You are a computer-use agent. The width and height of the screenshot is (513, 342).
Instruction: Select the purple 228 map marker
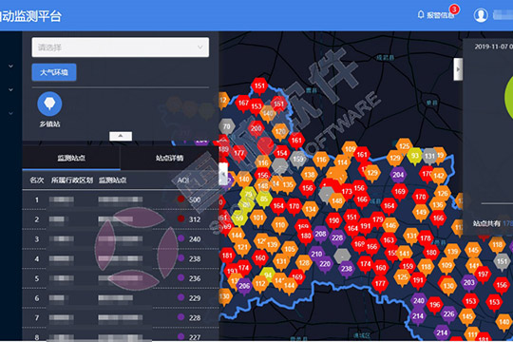pyautogui.click(x=337, y=238)
